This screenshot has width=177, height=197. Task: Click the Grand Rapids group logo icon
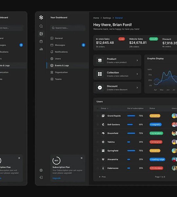click(103, 116)
